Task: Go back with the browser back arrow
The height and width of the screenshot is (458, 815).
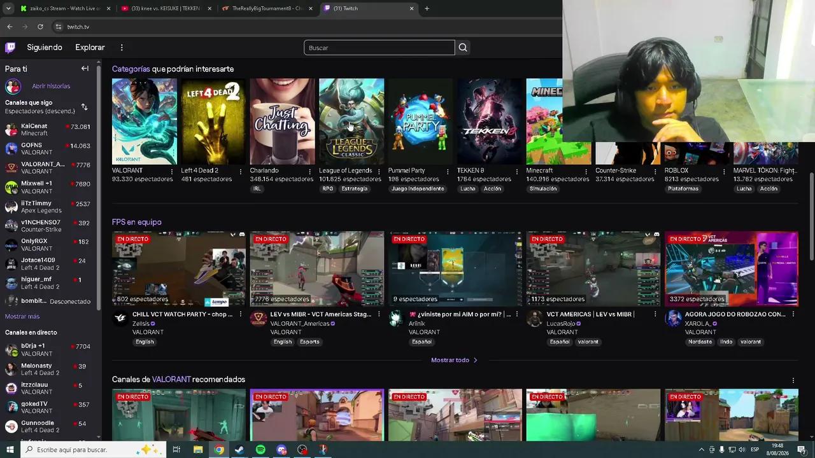Action: click(x=10, y=27)
